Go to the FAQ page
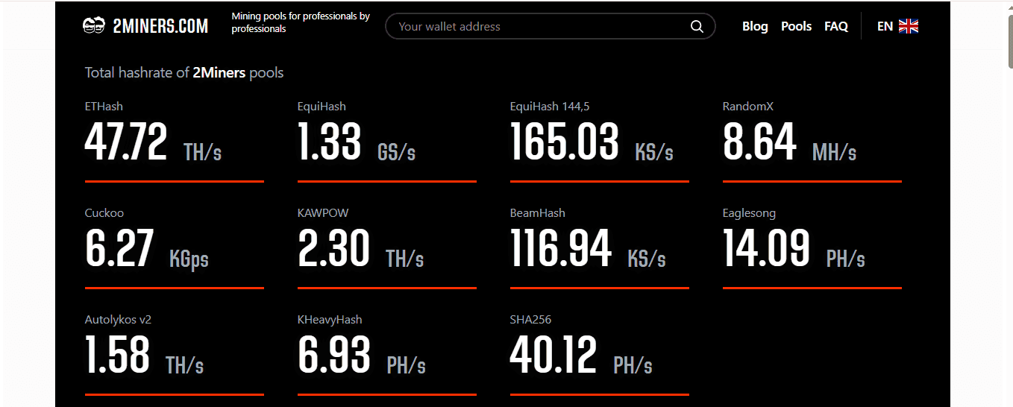The height and width of the screenshot is (407, 1013). click(x=835, y=26)
